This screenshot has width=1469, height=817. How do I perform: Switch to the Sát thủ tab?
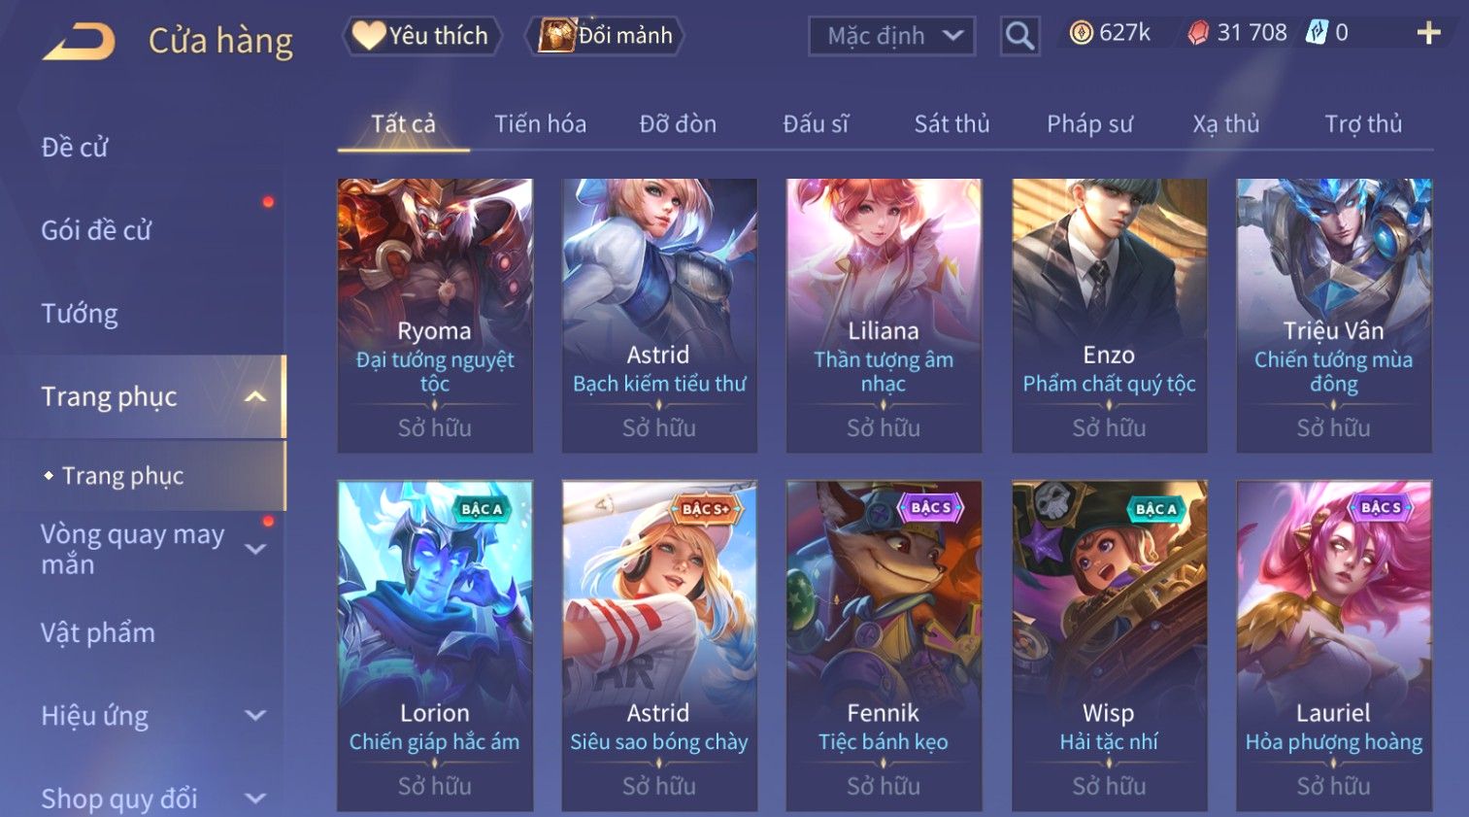pyautogui.click(x=952, y=124)
